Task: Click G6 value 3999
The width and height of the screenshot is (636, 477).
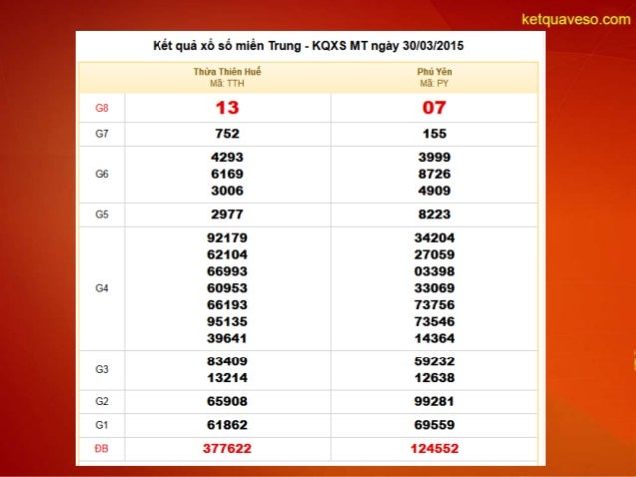Action: coord(434,157)
